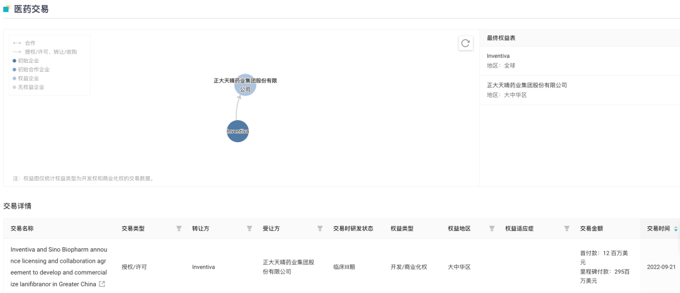The width and height of the screenshot is (680, 293).
Task: Open filter for 受让方 column
Action: click(x=320, y=228)
